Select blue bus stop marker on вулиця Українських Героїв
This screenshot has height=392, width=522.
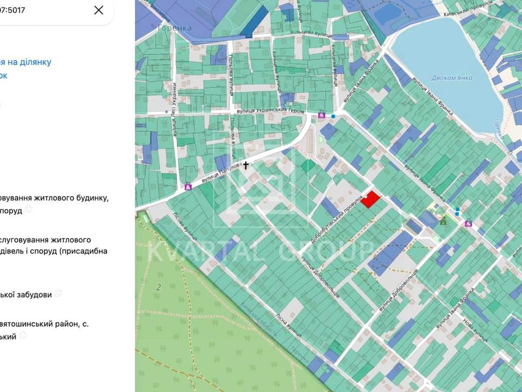333,116
